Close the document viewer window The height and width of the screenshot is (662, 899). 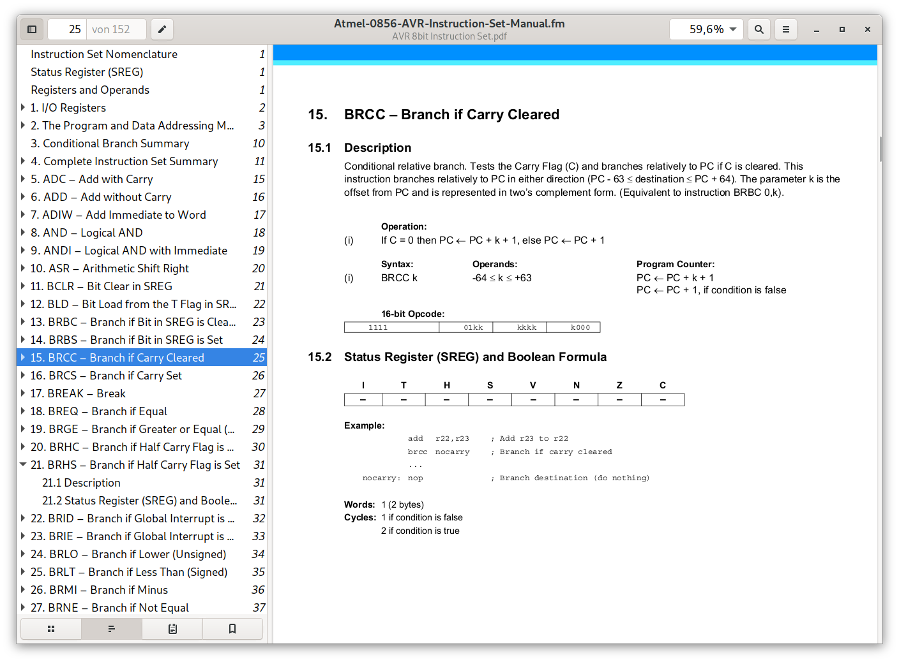[x=868, y=29]
